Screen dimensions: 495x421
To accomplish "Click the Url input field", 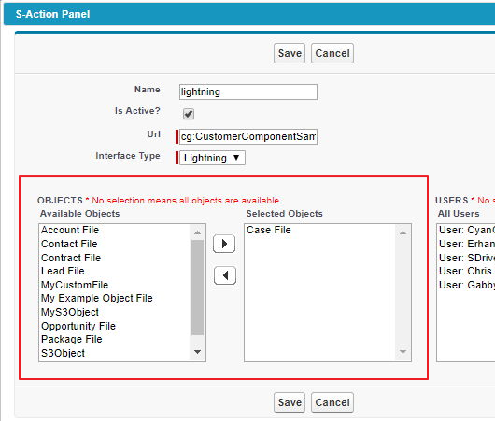I will (x=248, y=136).
